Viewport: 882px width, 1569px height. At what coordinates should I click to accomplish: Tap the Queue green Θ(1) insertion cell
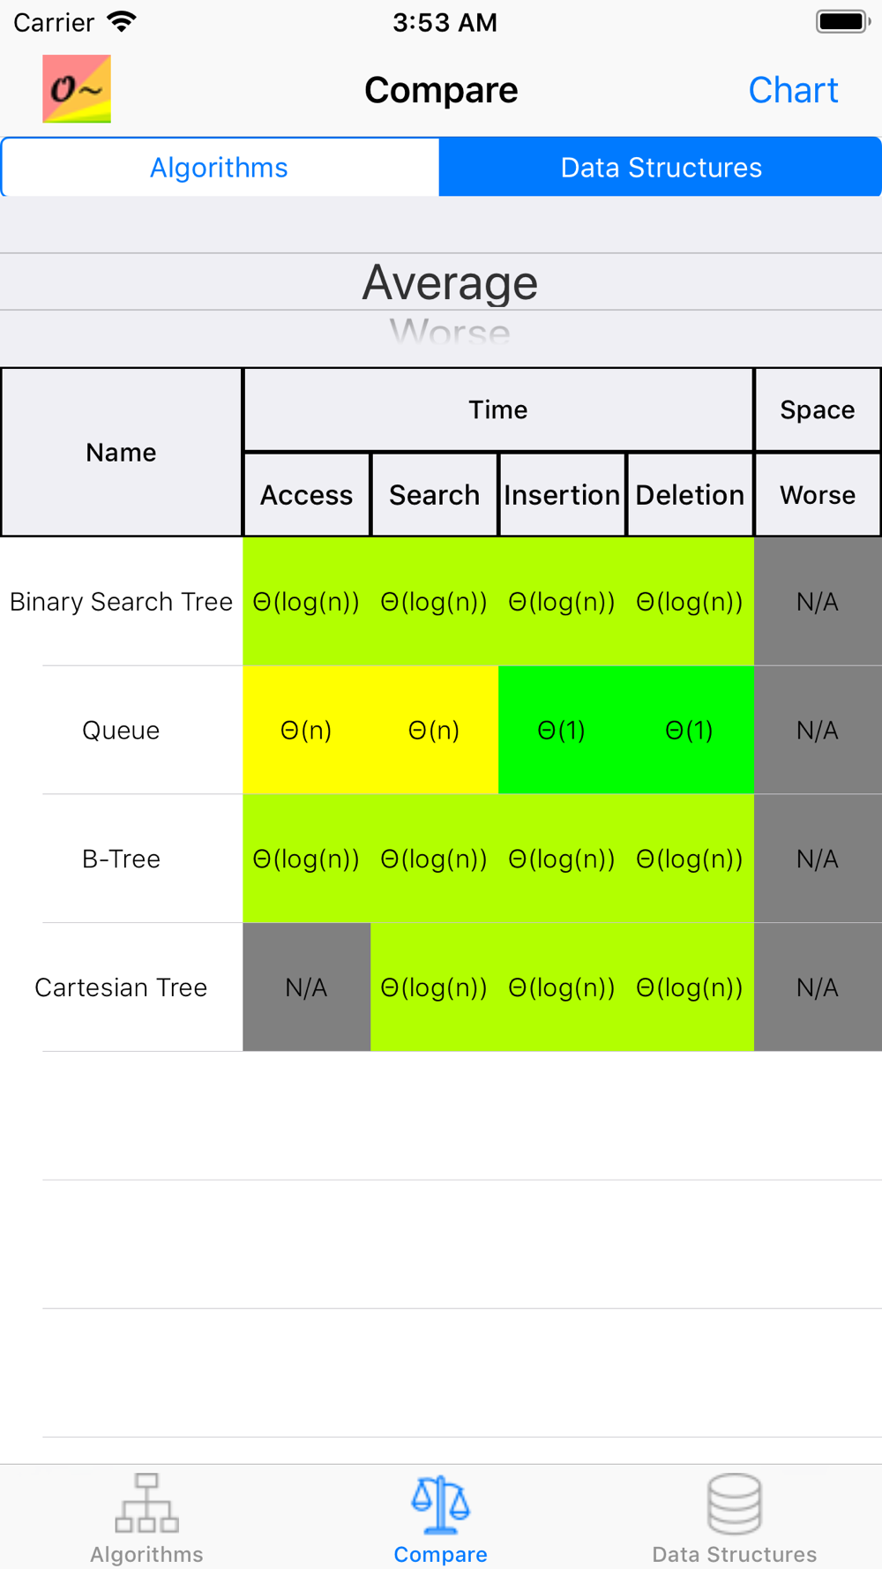pos(562,730)
